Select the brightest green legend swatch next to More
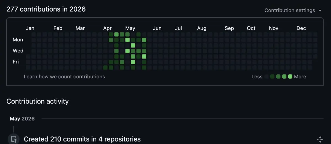The height and width of the screenshot is (144, 331). (290, 77)
